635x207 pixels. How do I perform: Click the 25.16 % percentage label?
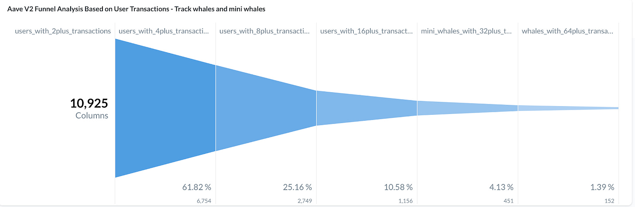(297, 187)
